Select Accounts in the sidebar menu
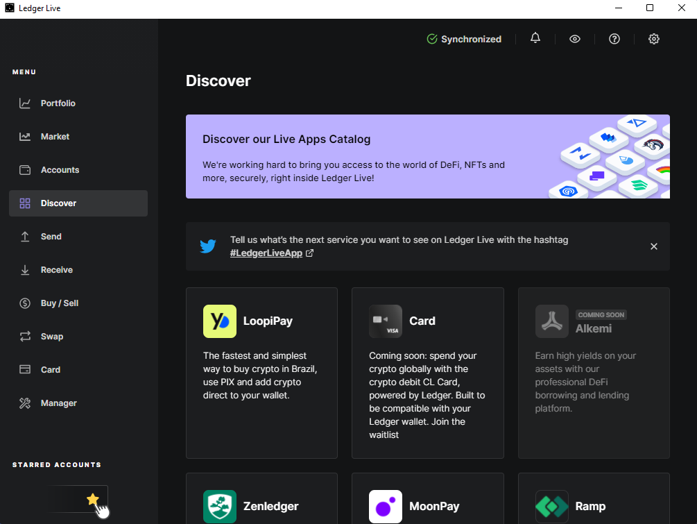 click(60, 170)
